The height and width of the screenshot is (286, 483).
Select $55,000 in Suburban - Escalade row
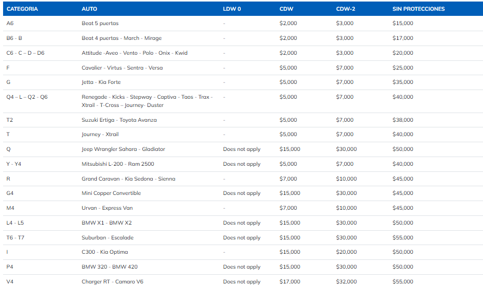[403, 238]
